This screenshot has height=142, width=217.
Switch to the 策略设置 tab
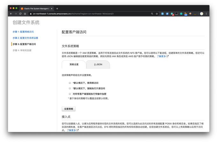pyautogui.click(x=74, y=64)
